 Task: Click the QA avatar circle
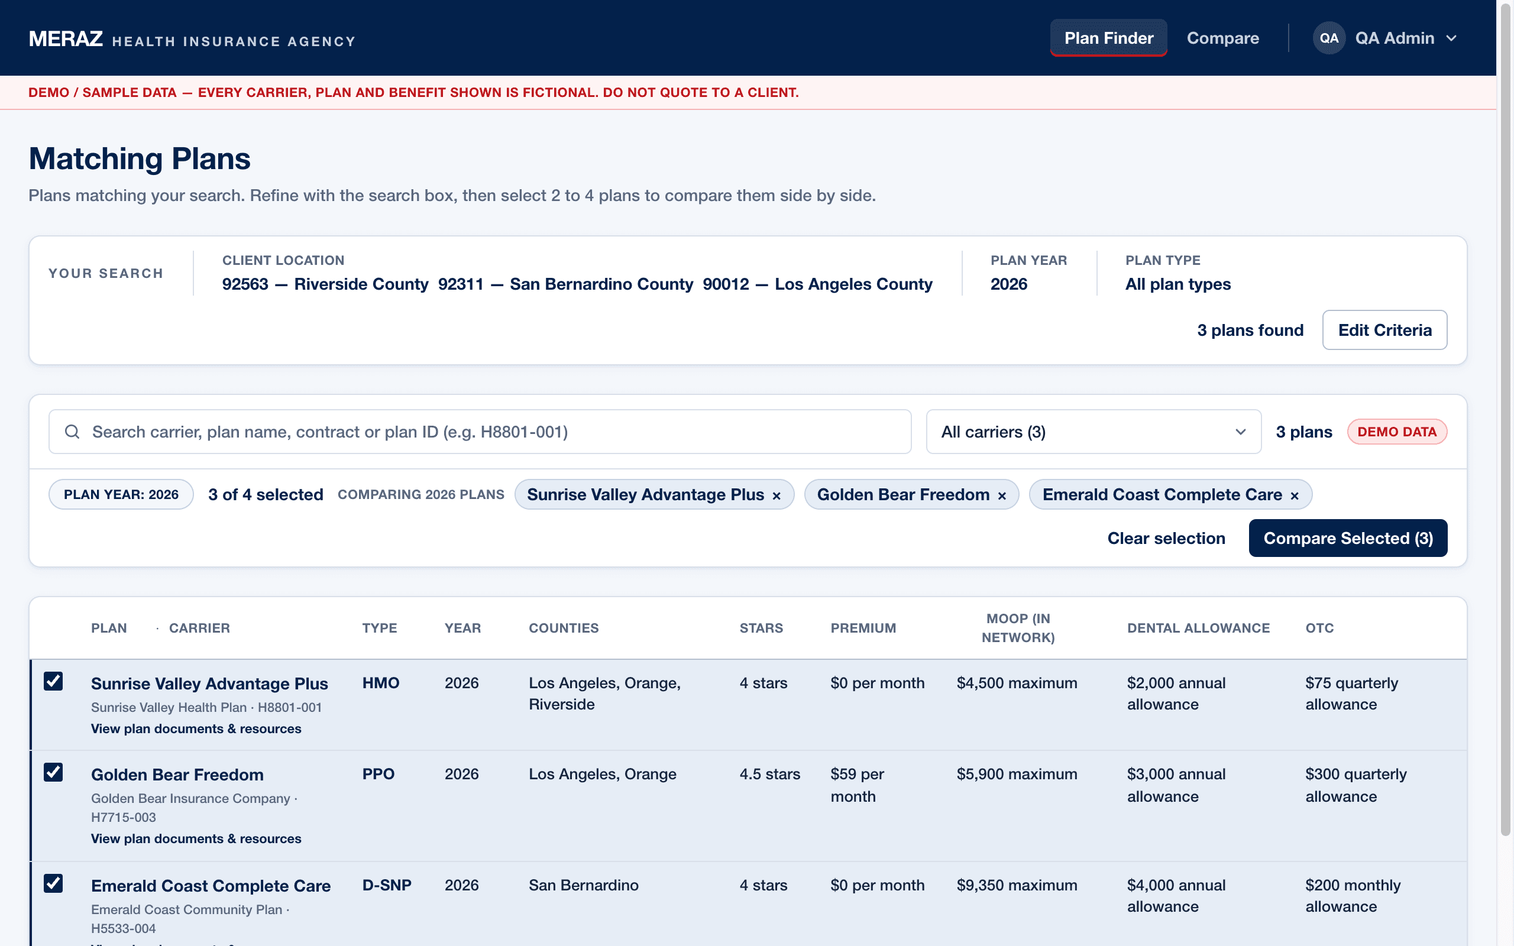(1329, 38)
